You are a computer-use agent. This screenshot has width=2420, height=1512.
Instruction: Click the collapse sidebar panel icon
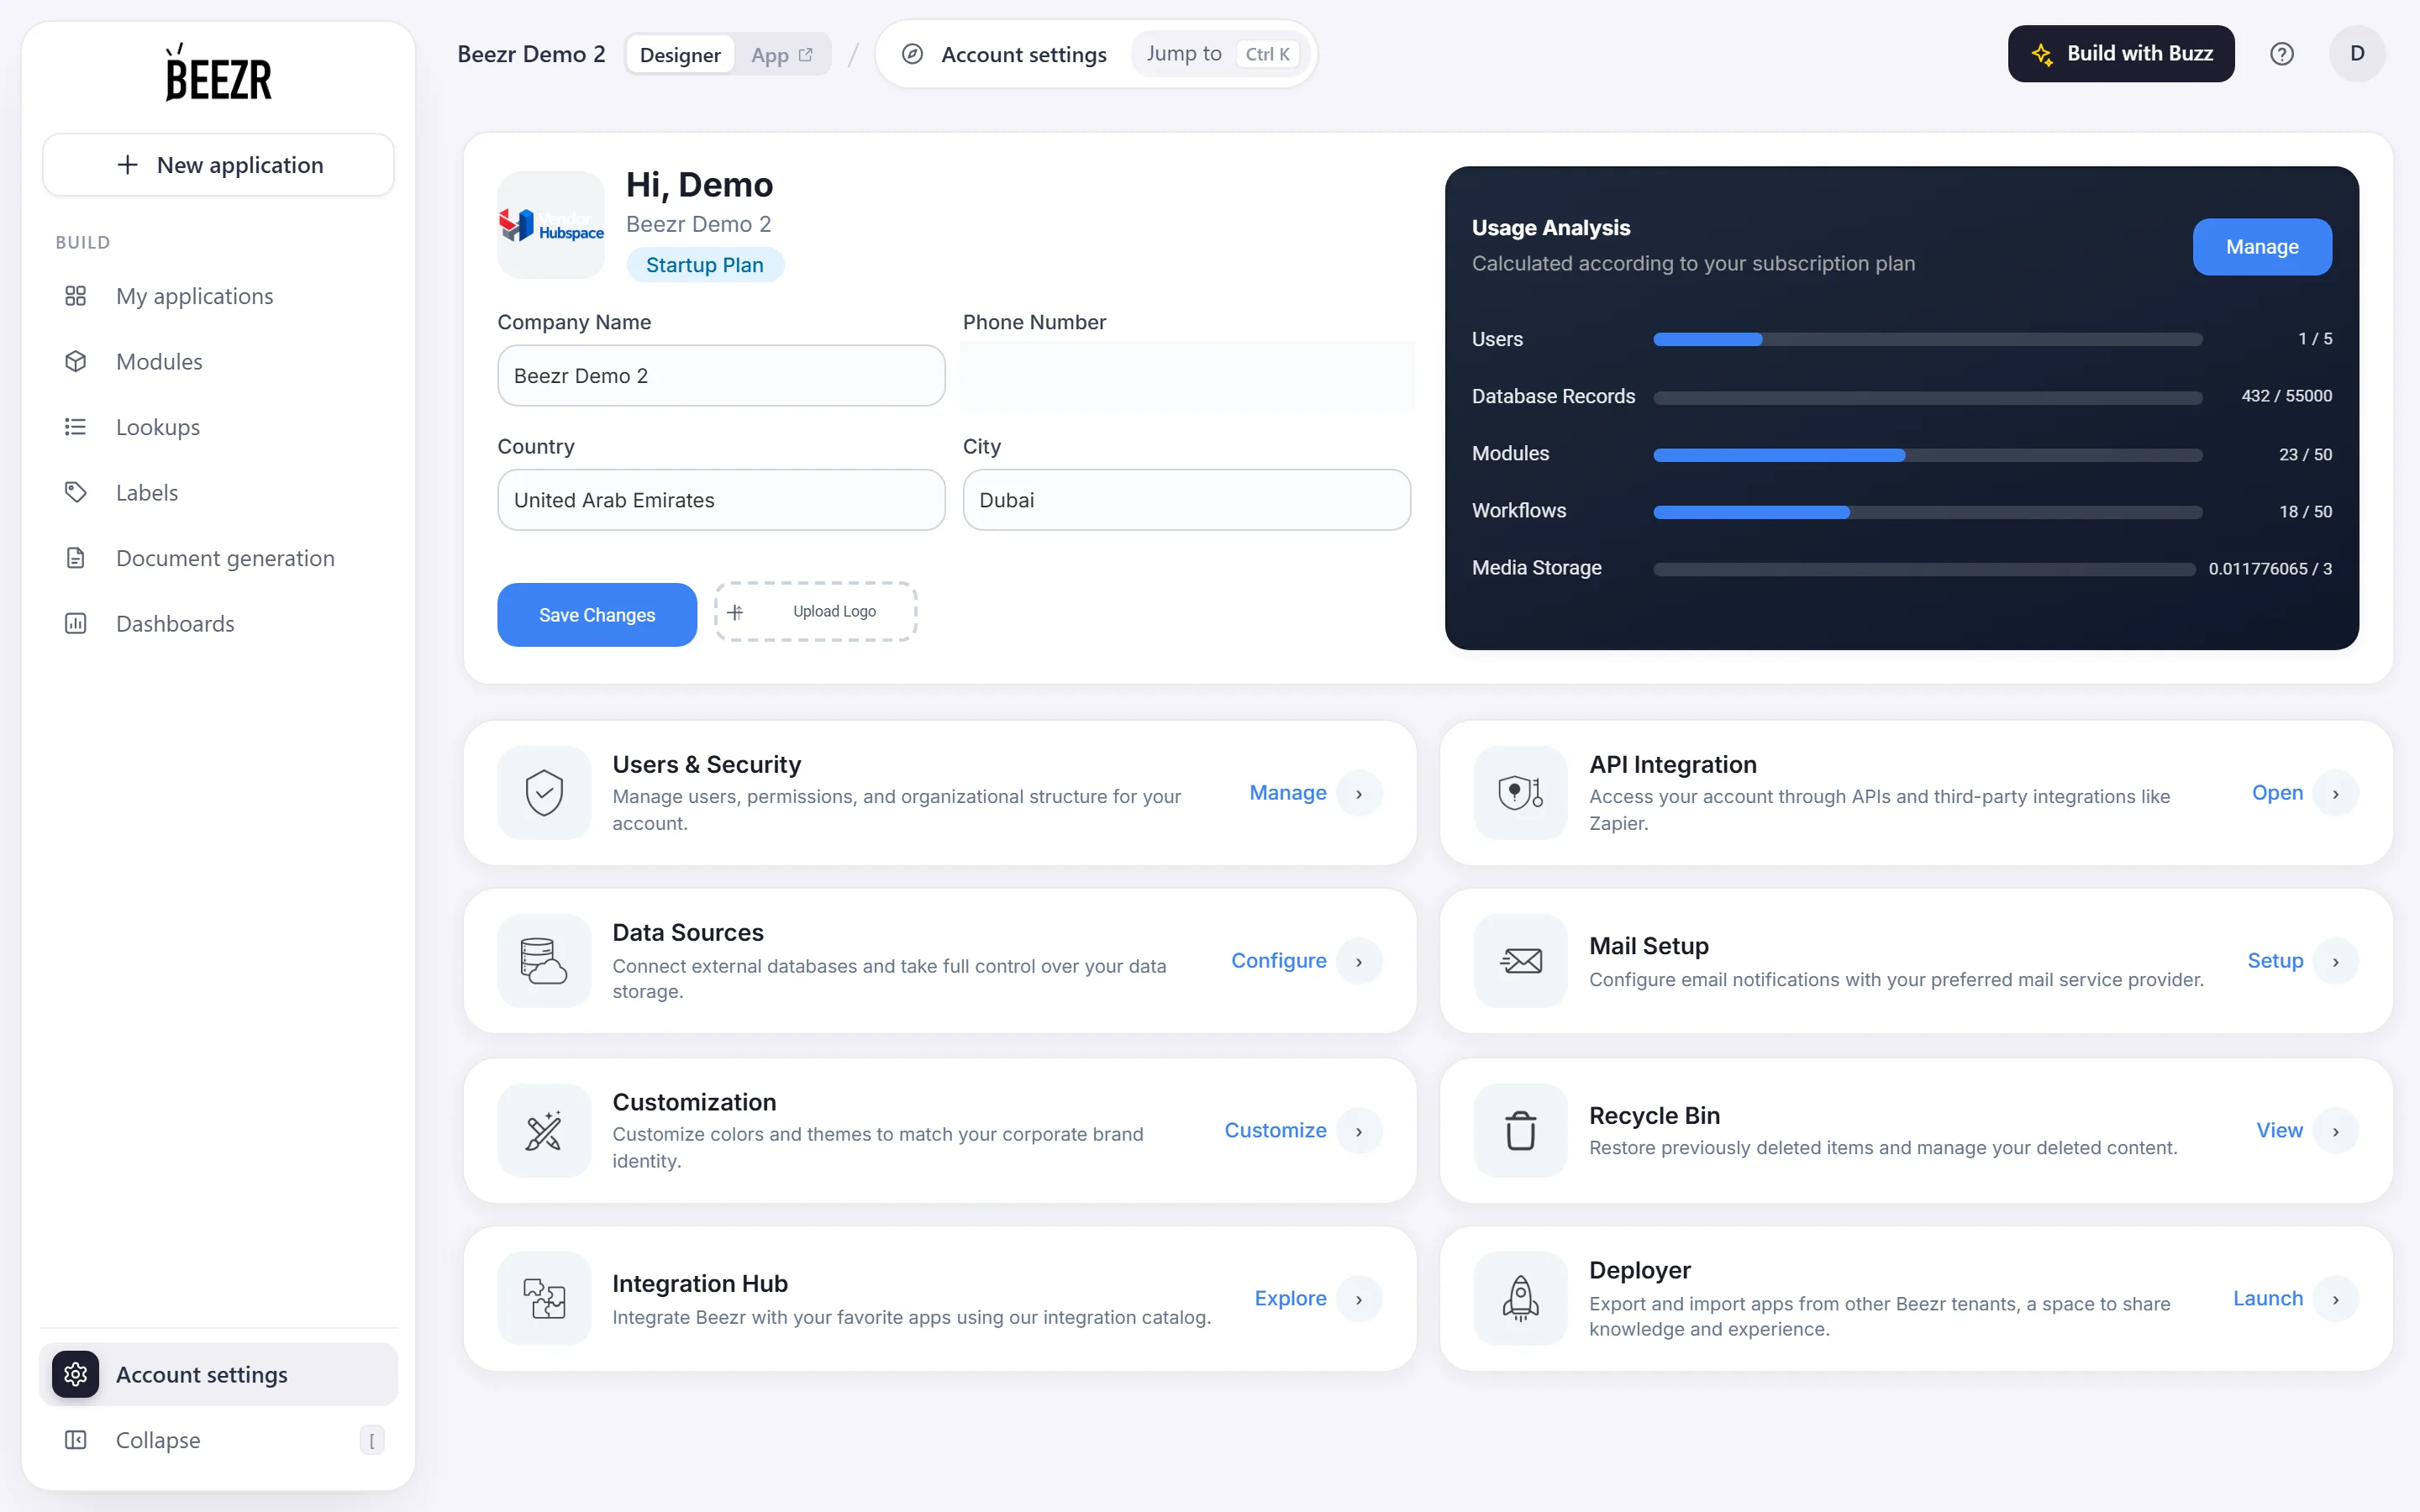click(x=76, y=1440)
